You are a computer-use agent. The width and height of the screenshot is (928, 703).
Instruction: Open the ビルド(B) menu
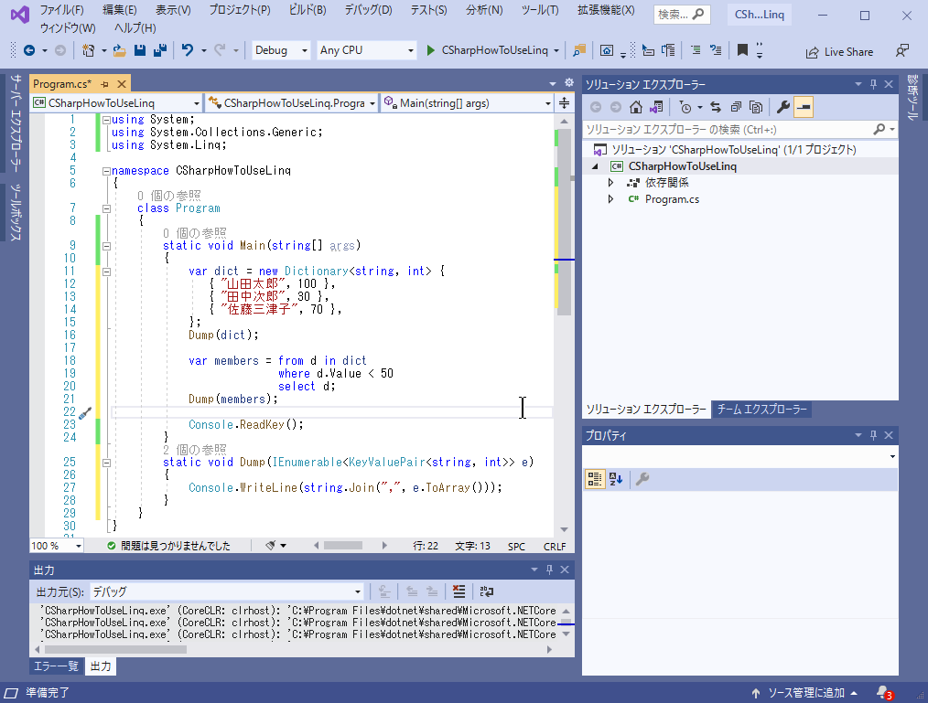pyautogui.click(x=308, y=10)
